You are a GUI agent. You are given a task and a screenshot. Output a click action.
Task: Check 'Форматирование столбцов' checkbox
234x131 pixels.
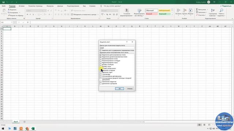coord(101,61)
